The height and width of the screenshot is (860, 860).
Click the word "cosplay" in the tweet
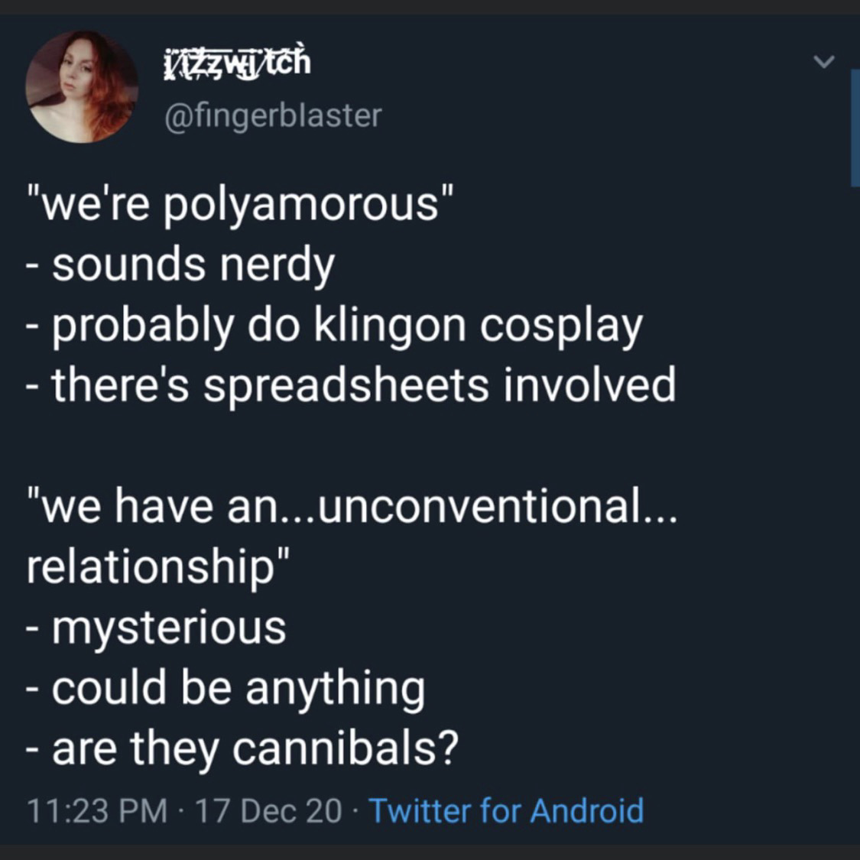pyautogui.click(x=561, y=326)
